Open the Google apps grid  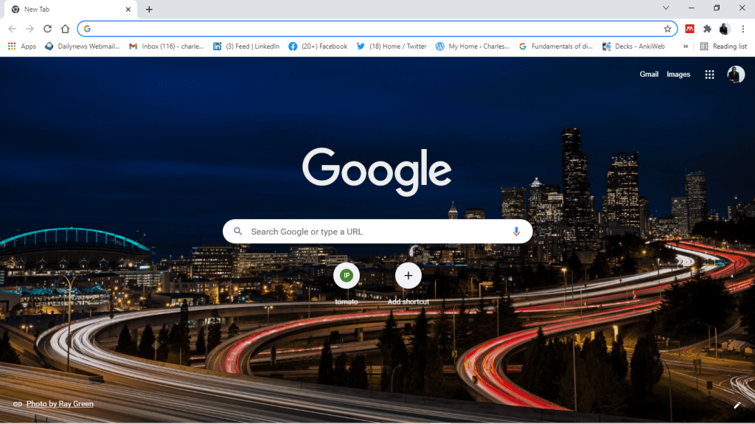[x=709, y=74]
